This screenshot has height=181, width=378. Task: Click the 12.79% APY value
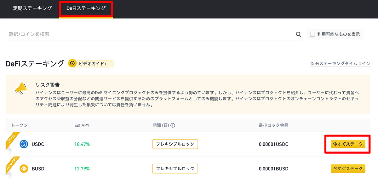pos(82,169)
